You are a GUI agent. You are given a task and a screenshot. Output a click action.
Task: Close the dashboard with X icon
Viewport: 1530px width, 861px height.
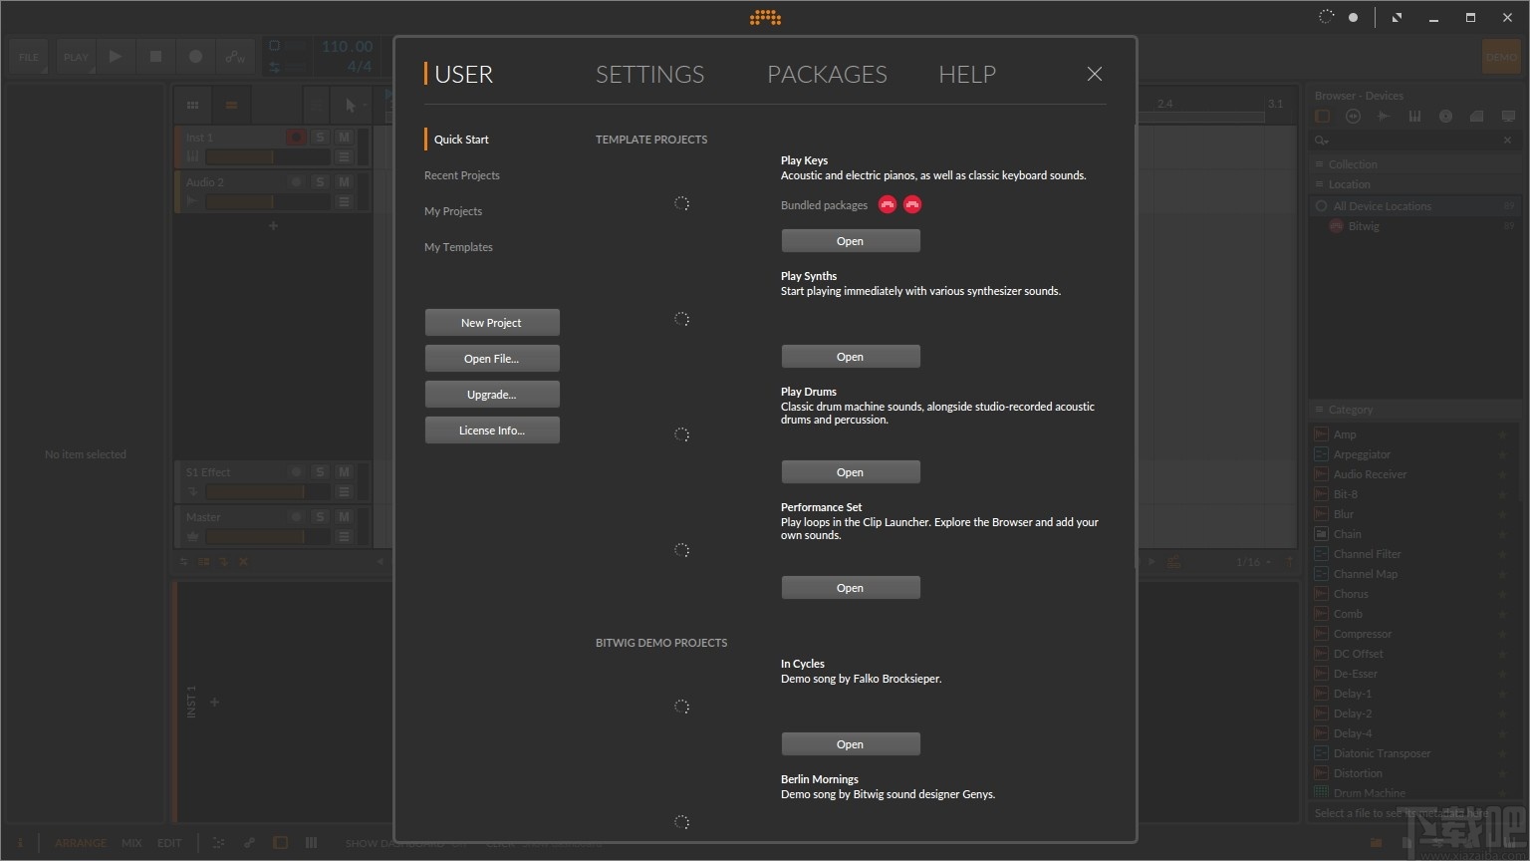coord(1095,74)
